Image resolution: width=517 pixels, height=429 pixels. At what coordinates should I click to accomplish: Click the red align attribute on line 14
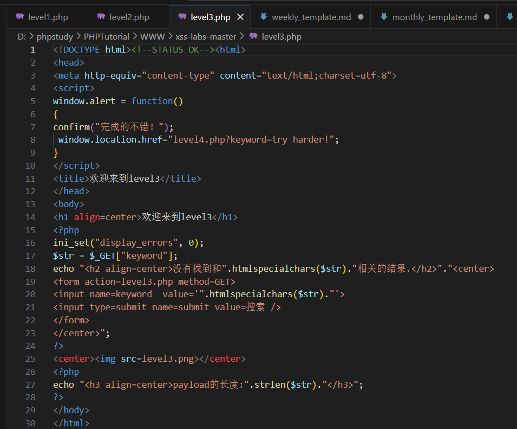pos(87,217)
